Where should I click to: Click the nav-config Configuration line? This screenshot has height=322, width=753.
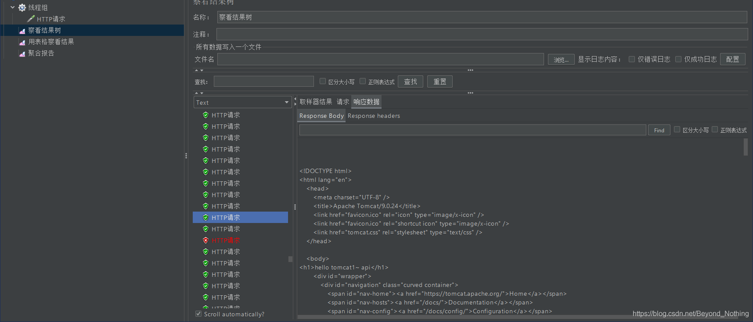pyautogui.click(x=440, y=311)
